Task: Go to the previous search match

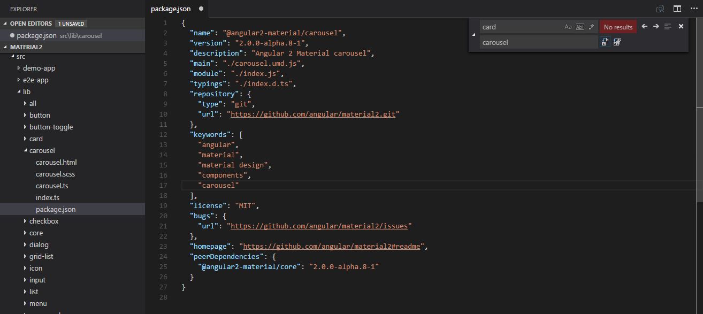Action: click(x=645, y=26)
